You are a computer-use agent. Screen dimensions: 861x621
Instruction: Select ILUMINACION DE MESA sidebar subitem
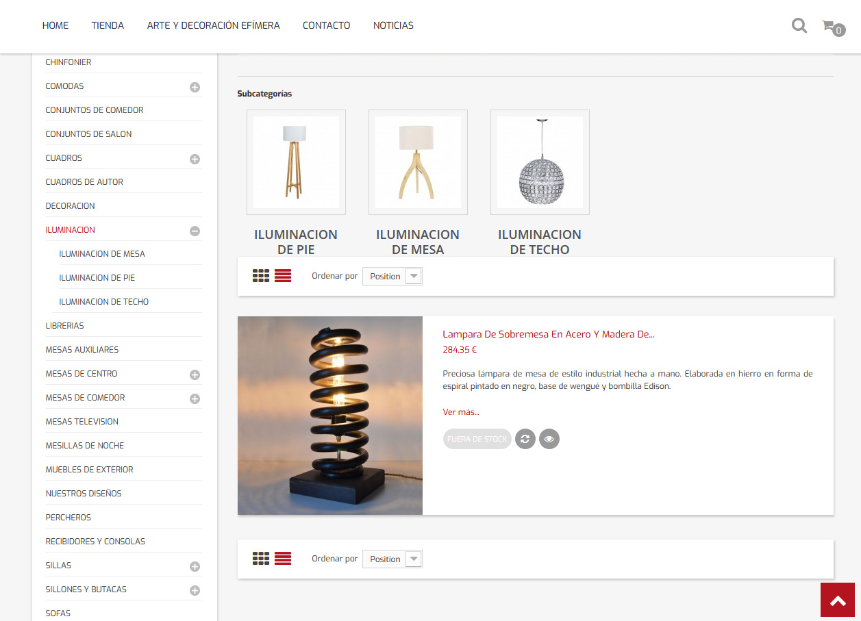tap(102, 254)
